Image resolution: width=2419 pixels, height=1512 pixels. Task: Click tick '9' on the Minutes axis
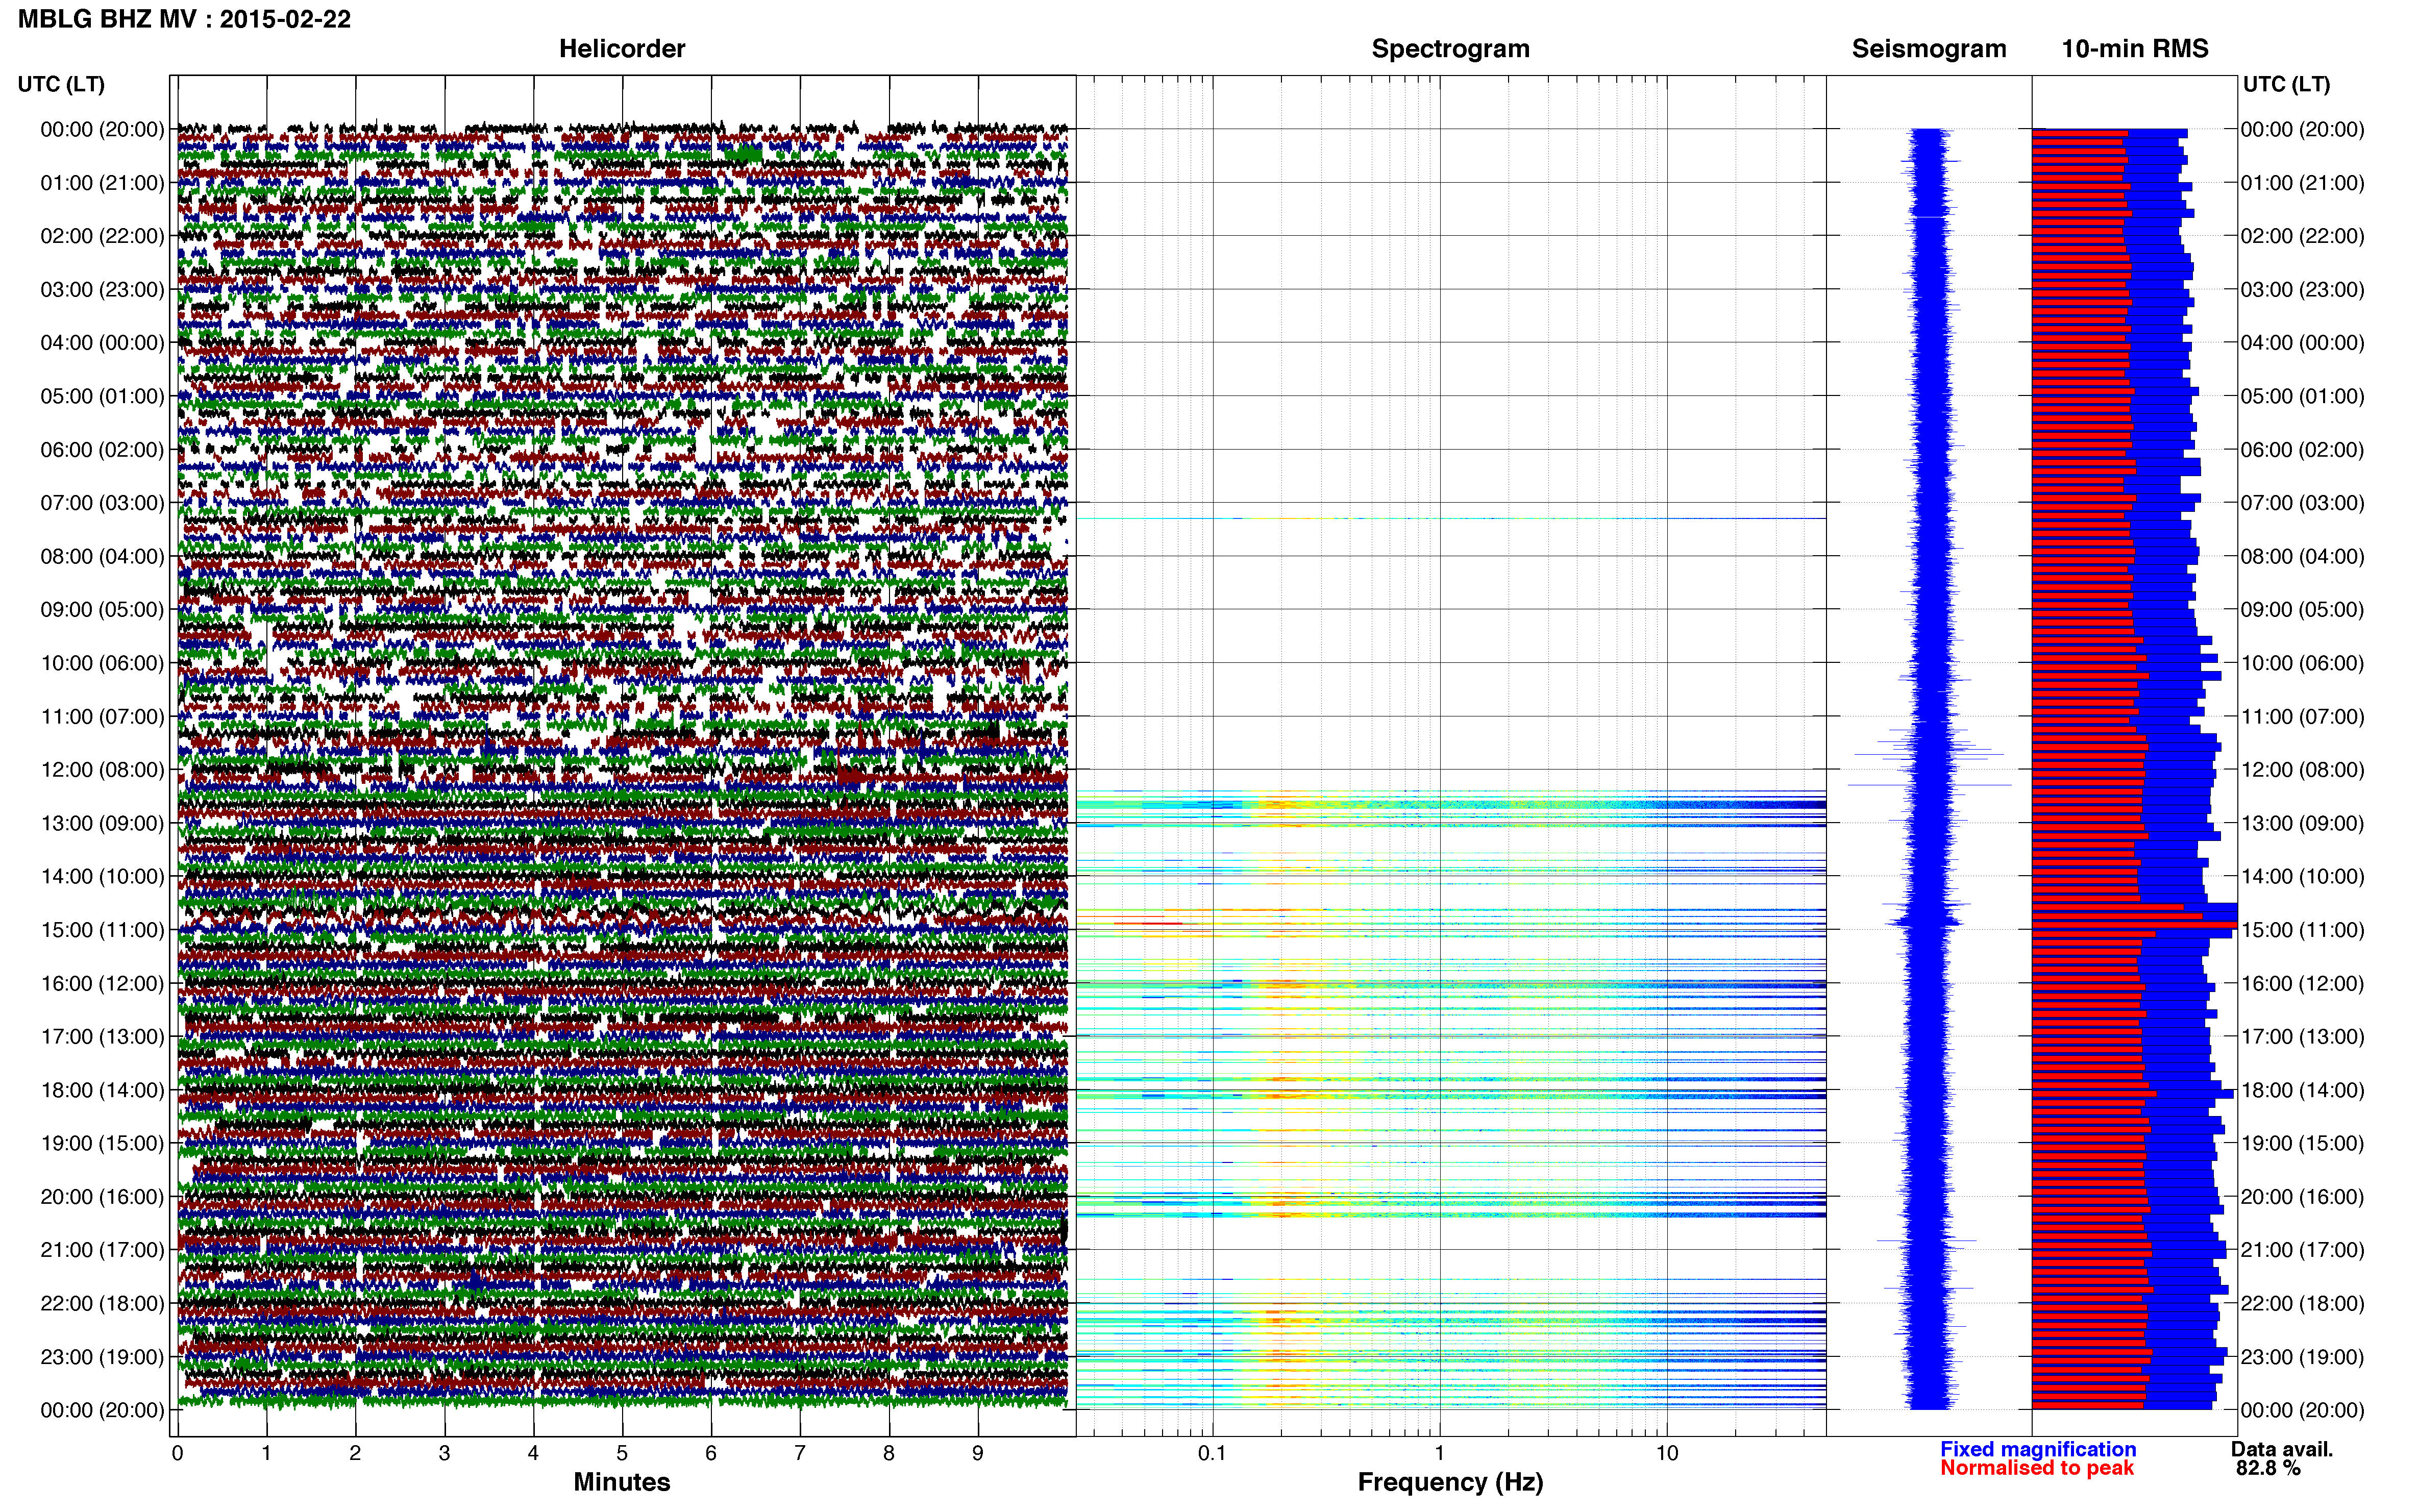[978, 1453]
